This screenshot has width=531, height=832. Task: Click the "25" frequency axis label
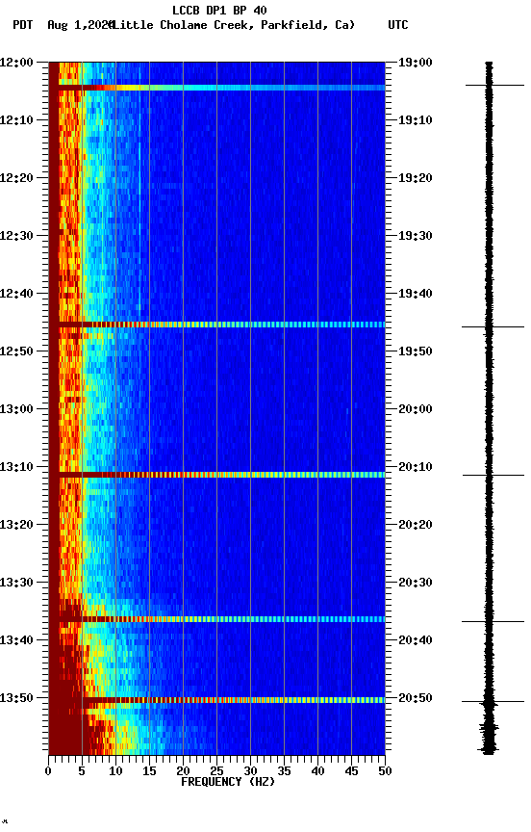click(x=216, y=771)
